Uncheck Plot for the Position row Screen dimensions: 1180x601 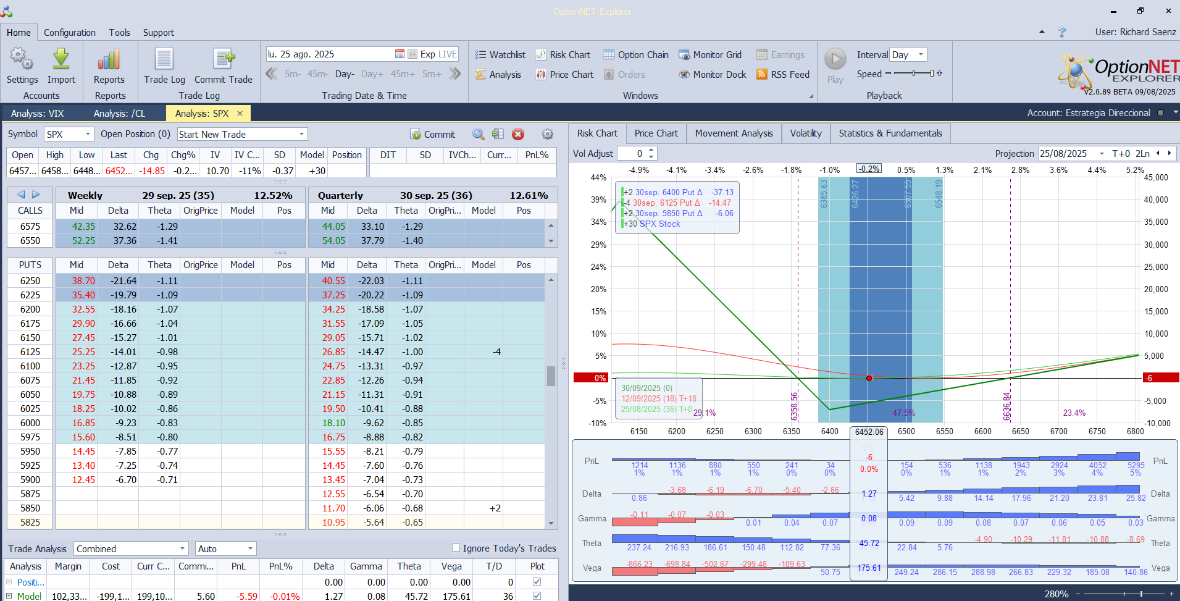(x=537, y=582)
